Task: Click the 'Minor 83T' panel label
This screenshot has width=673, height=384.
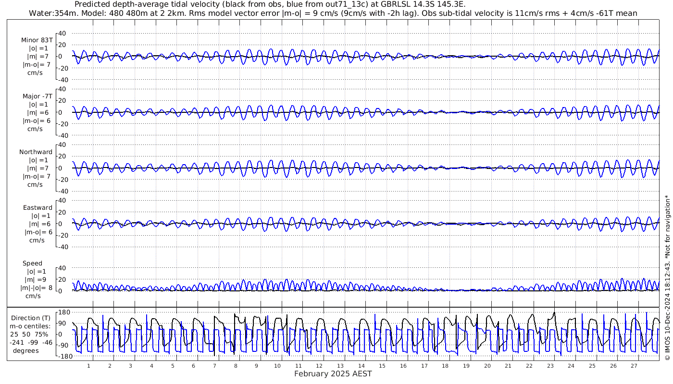Action: (37, 40)
